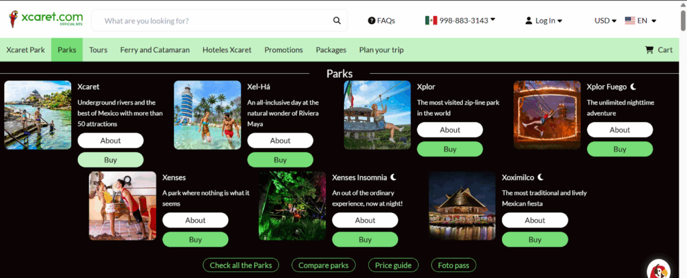The height and width of the screenshot is (278, 687).
Task: Click About button for Xenses
Action: [195, 220]
